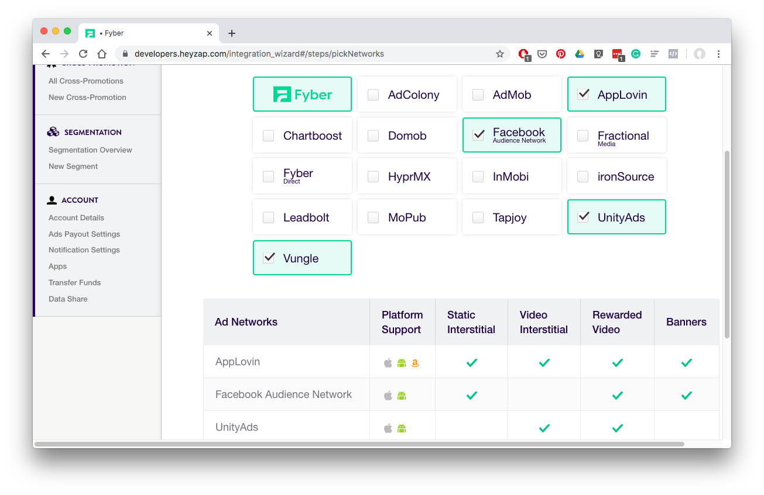Go to the browser home page
764x495 pixels.
(102, 54)
